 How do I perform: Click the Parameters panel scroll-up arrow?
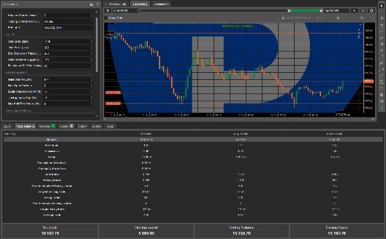[96, 12]
